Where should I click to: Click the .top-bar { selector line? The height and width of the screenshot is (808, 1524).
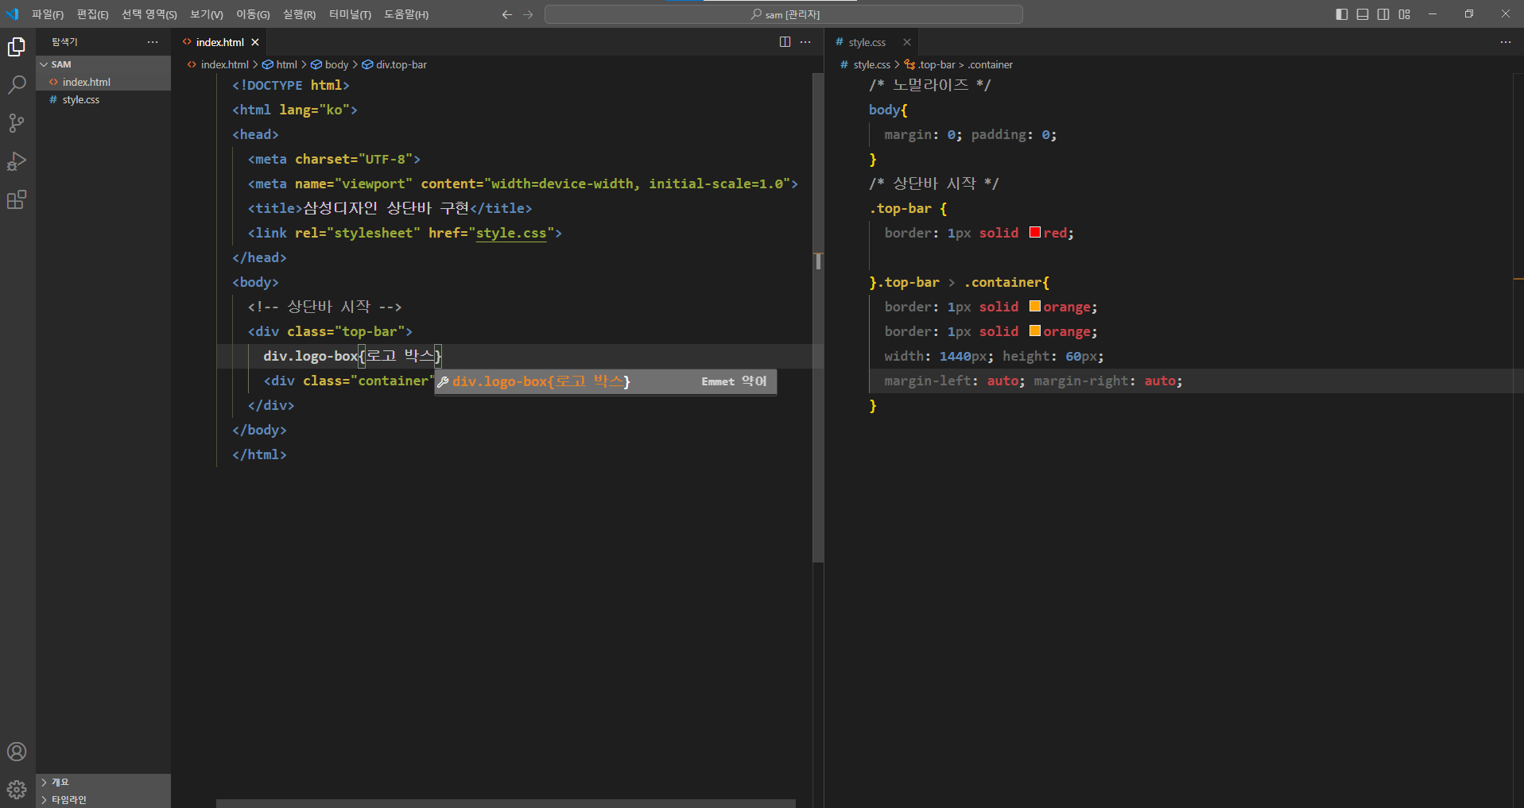coord(909,208)
